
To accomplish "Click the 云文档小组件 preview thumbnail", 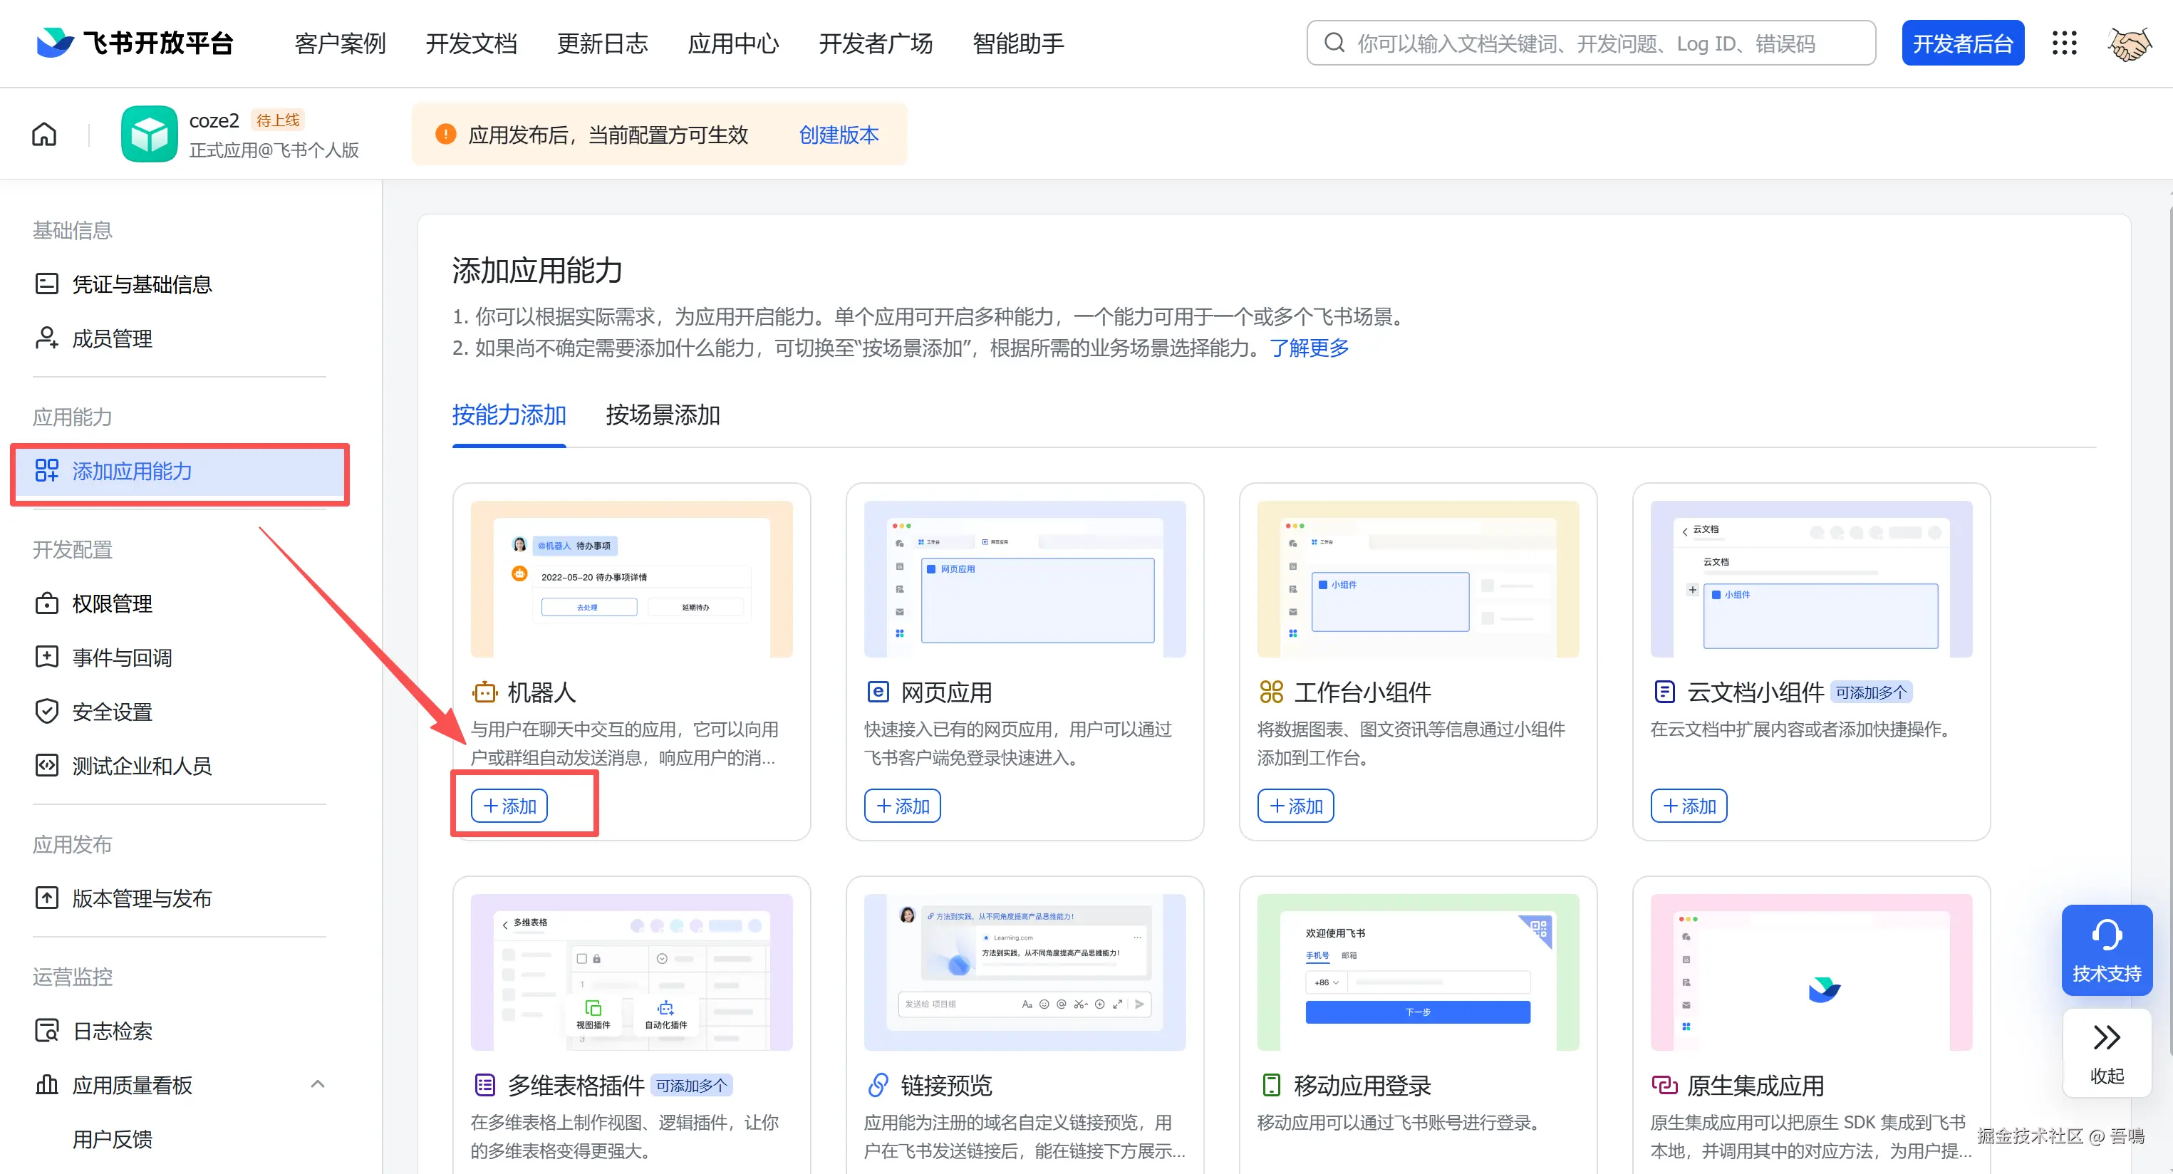I will (x=1810, y=578).
